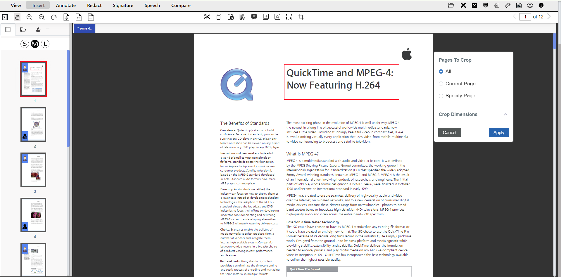Click the crop tool icon

(301, 17)
